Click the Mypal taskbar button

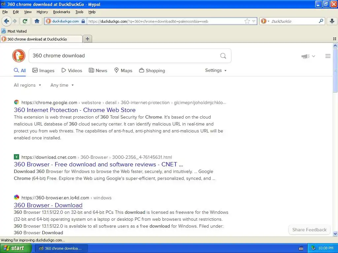(61, 248)
